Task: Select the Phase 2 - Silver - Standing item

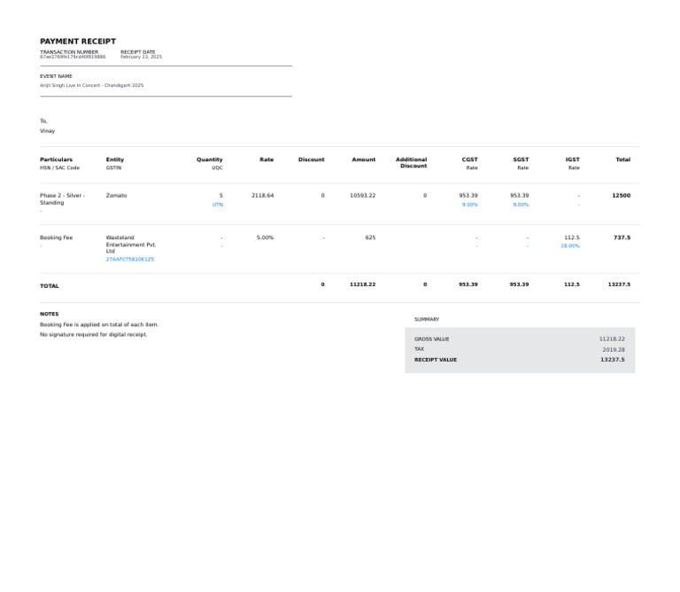Action: (x=62, y=199)
